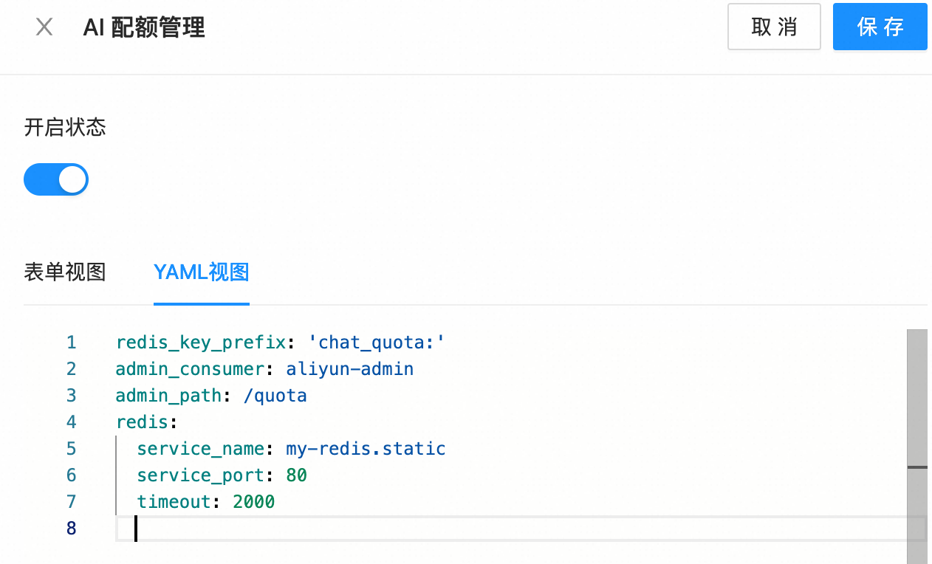
Task: Close the AI 配额管理 panel with X
Action: pyautogui.click(x=44, y=27)
